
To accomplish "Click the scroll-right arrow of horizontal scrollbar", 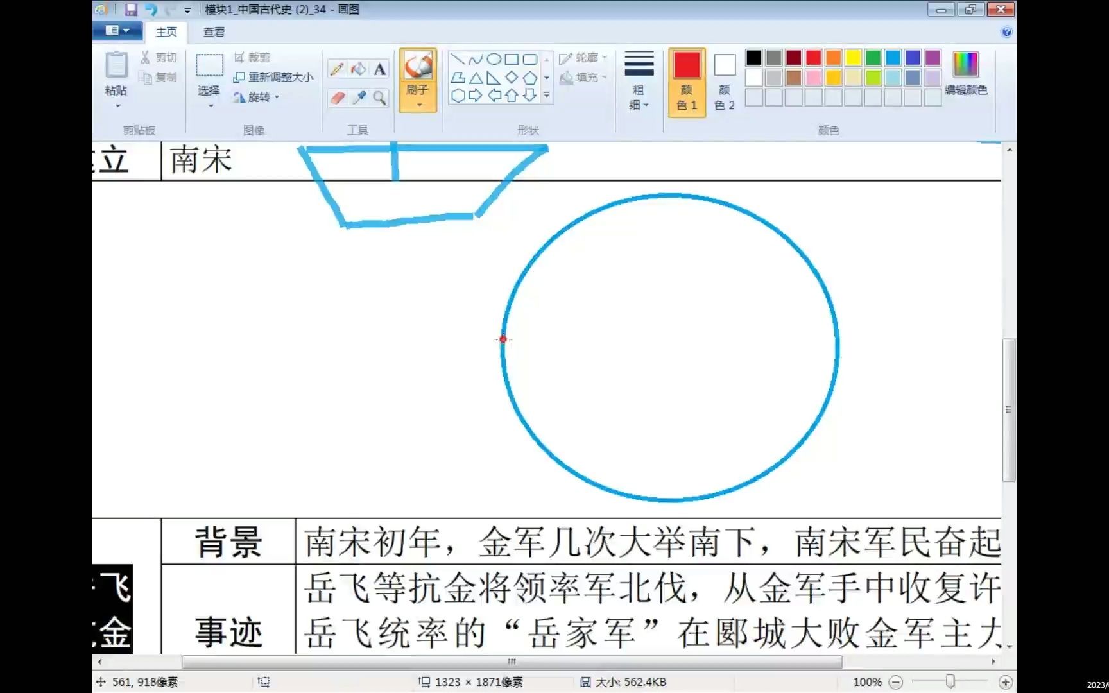I will [x=993, y=662].
